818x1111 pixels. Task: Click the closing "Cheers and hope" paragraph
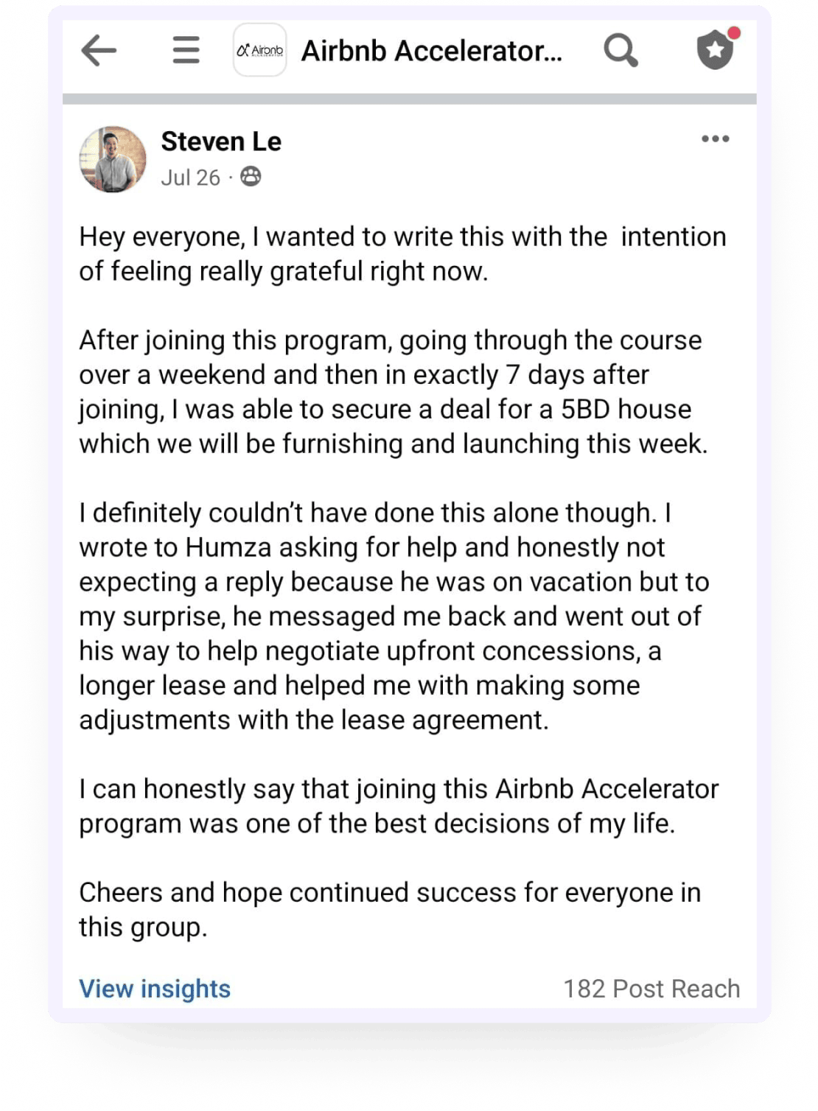(389, 909)
